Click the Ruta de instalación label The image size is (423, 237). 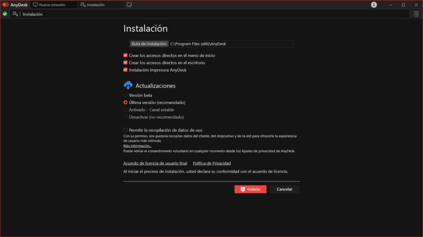click(149, 44)
